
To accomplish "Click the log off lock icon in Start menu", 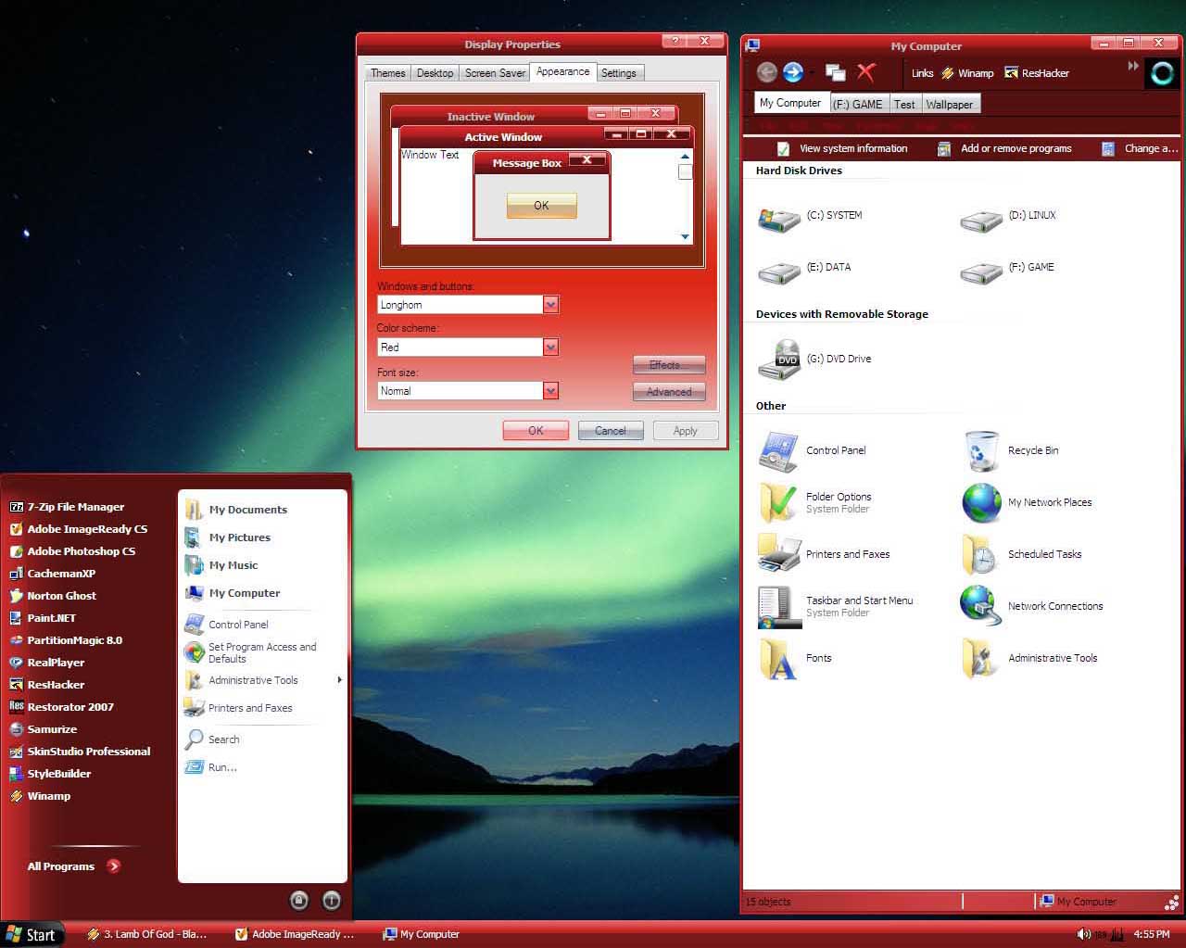I will [298, 900].
